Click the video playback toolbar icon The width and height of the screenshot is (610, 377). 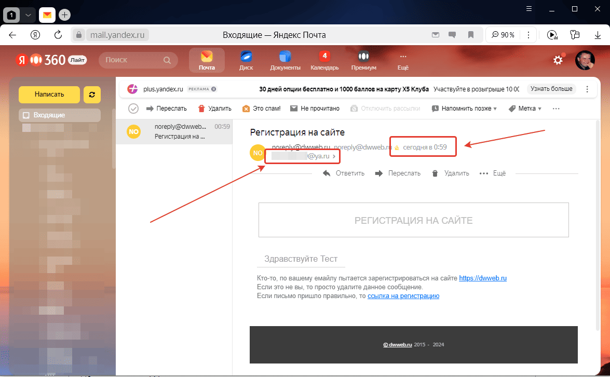552,35
